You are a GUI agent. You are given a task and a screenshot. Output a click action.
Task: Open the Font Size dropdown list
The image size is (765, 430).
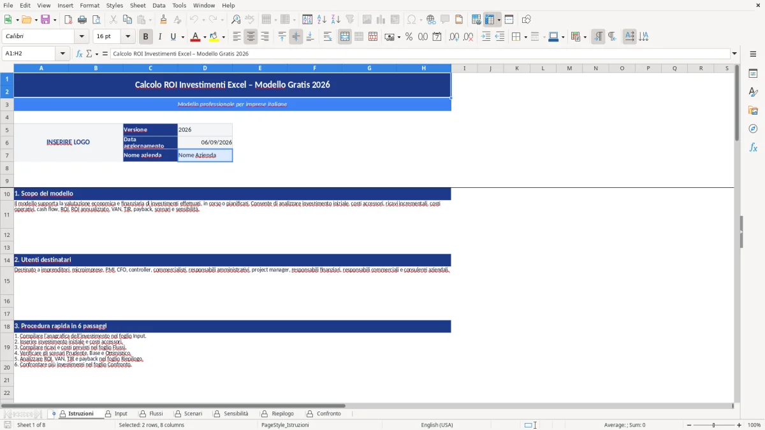coord(128,37)
